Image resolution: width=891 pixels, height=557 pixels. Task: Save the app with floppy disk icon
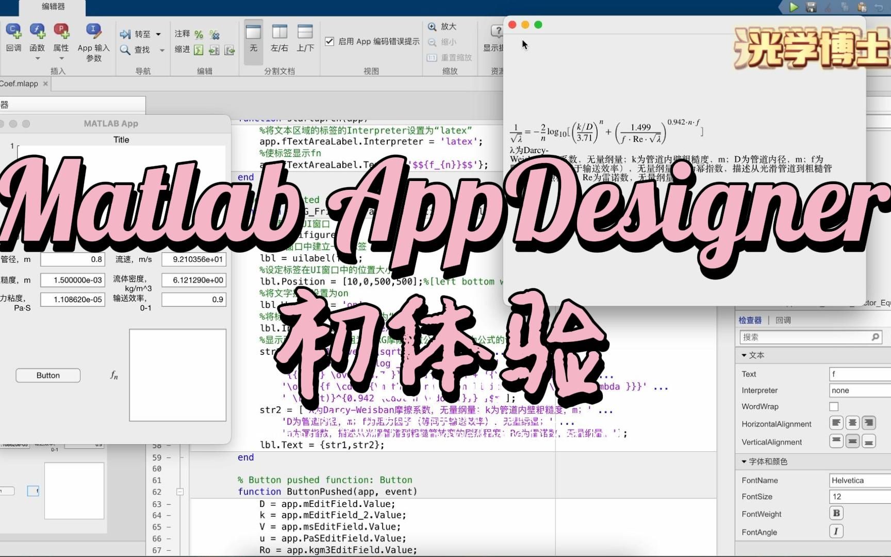(811, 7)
